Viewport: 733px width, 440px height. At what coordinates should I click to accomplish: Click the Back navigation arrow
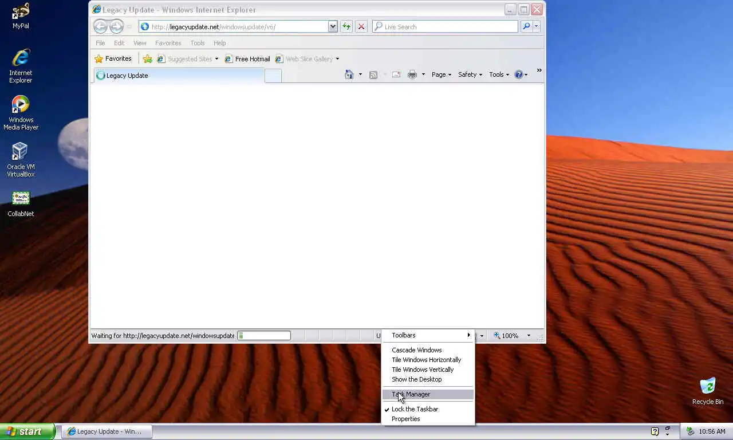click(100, 26)
